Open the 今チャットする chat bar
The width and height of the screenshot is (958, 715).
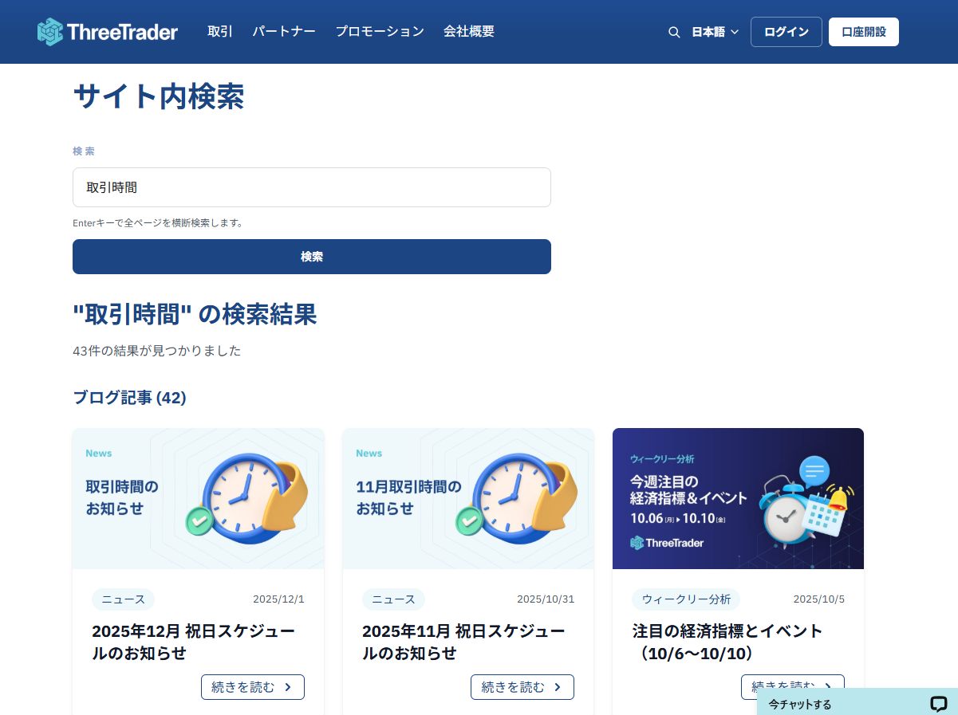[857, 702]
